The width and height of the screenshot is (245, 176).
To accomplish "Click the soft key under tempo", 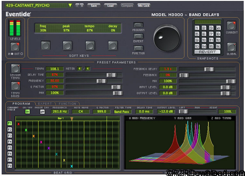I will 90,45.
